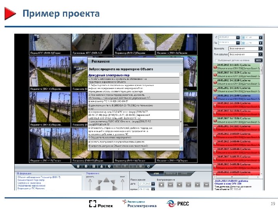
Task: Open the Важность dropdown
Action: pos(260,48)
